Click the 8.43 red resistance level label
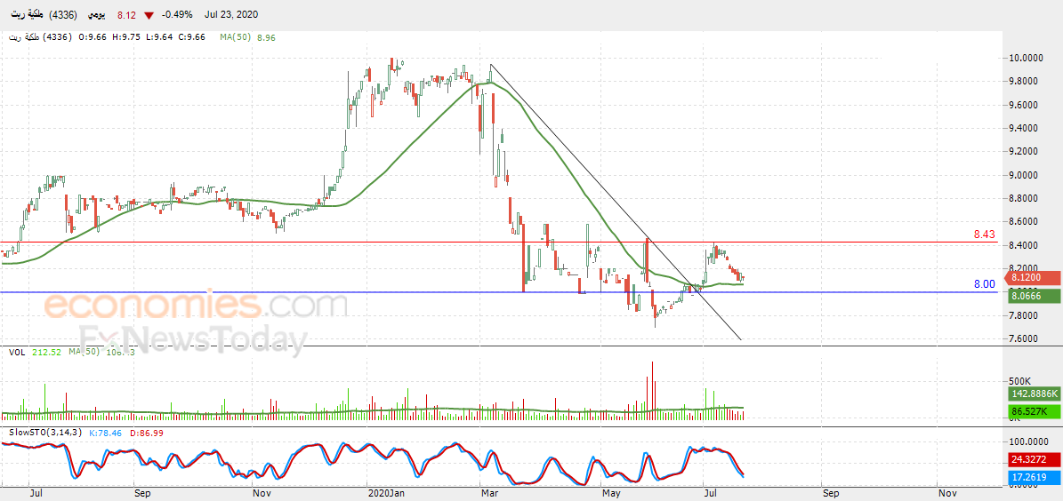Image resolution: width=1063 pixels, height=501 pixels. point(985,235)
